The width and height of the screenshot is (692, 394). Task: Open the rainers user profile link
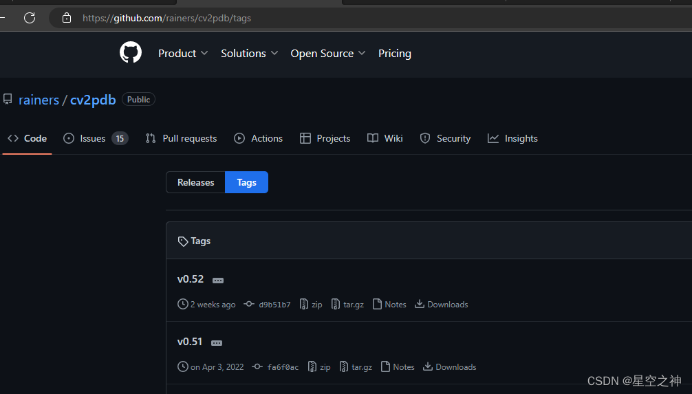(x=39, y=100)
